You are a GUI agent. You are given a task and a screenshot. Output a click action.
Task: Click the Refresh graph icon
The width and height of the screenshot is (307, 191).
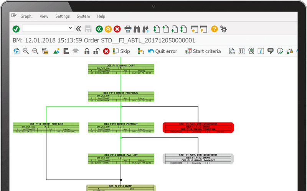pos(16,51)
